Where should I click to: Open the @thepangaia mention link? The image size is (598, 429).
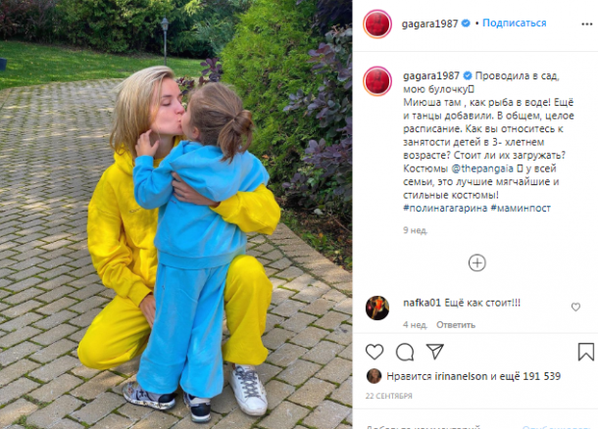coord(482,168)
